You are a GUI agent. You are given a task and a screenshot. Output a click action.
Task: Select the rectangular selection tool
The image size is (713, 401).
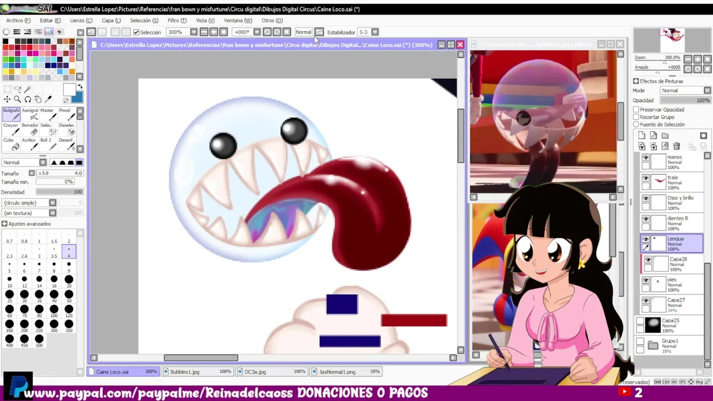[x=7, y=89]
